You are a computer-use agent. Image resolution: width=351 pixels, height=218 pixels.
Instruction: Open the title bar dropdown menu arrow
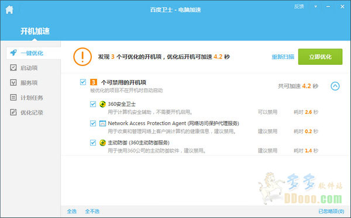point(316,6)
